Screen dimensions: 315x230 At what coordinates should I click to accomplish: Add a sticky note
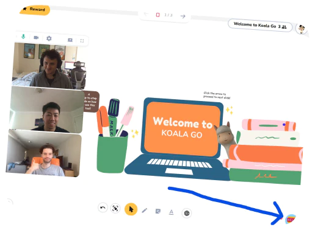click(x=158, y=211)
